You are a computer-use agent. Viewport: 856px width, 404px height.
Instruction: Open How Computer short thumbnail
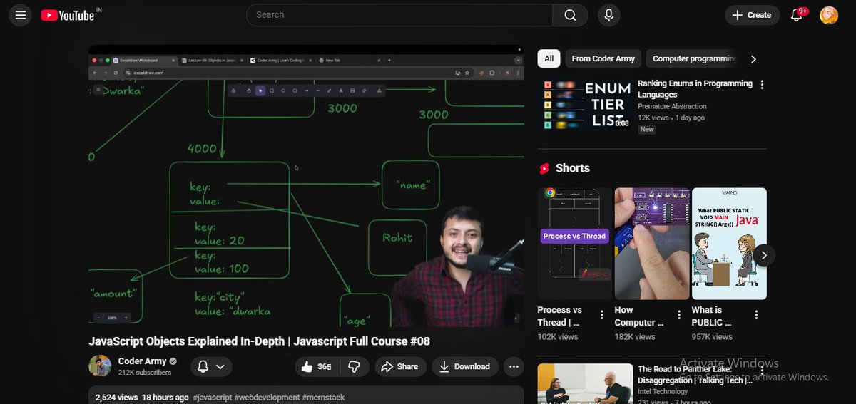(x=652, y=244)
